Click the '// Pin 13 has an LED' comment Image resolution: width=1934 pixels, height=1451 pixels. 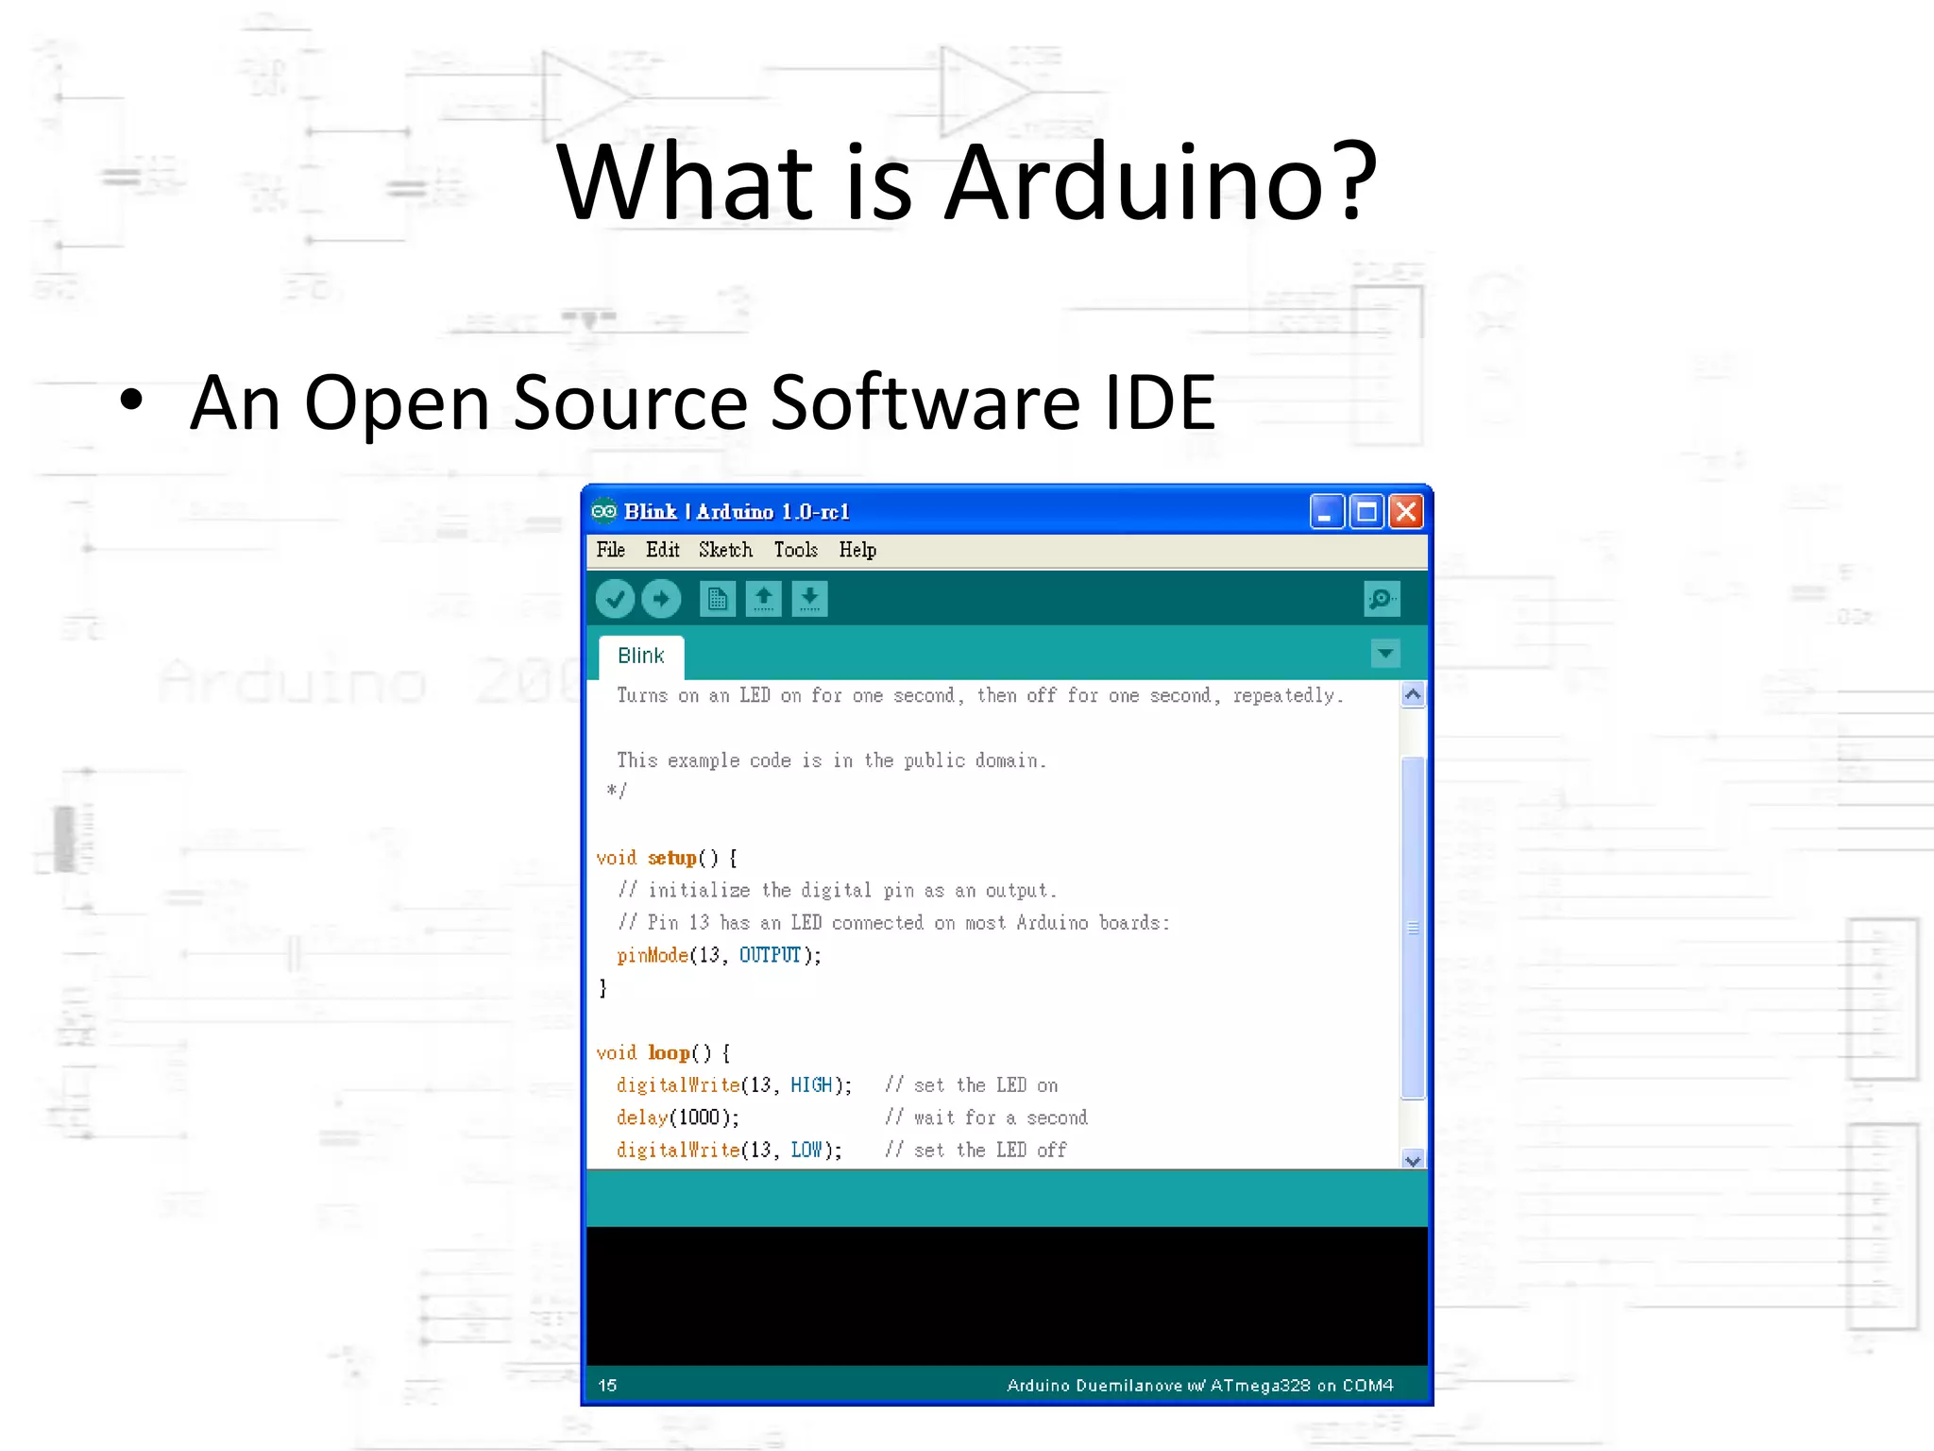pos(893,922)
